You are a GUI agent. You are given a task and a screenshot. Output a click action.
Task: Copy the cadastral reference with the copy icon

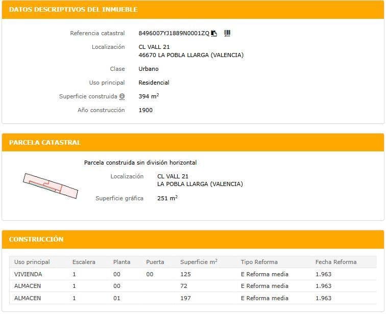coord(214,33)
